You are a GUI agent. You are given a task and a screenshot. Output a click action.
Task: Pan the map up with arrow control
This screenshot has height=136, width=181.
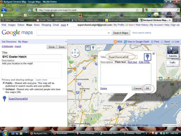pyautogui.click(x=75, y=50)
